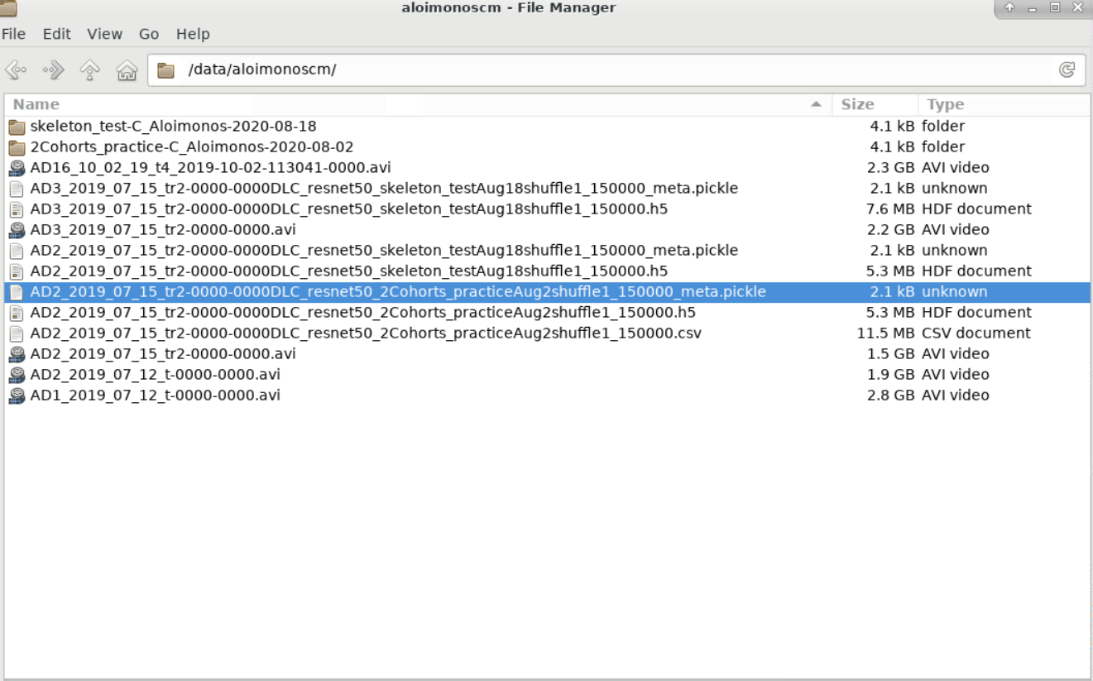Open the Help menu

point(193,34)
